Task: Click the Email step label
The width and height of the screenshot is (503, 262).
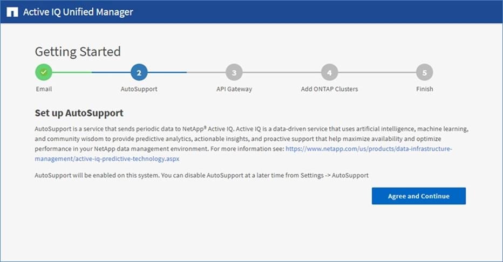Action: pos(44,89)
